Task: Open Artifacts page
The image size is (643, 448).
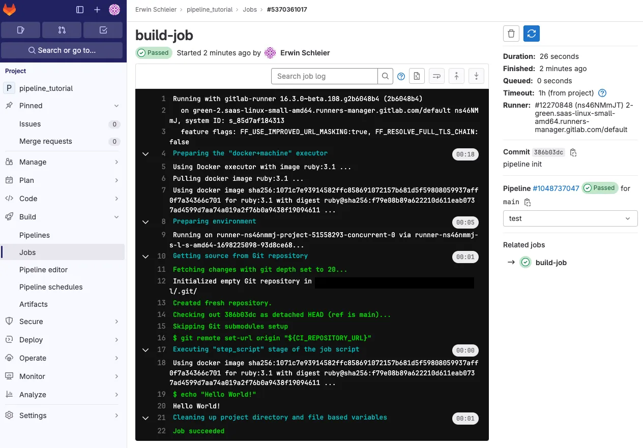Action: pos(63,304)
